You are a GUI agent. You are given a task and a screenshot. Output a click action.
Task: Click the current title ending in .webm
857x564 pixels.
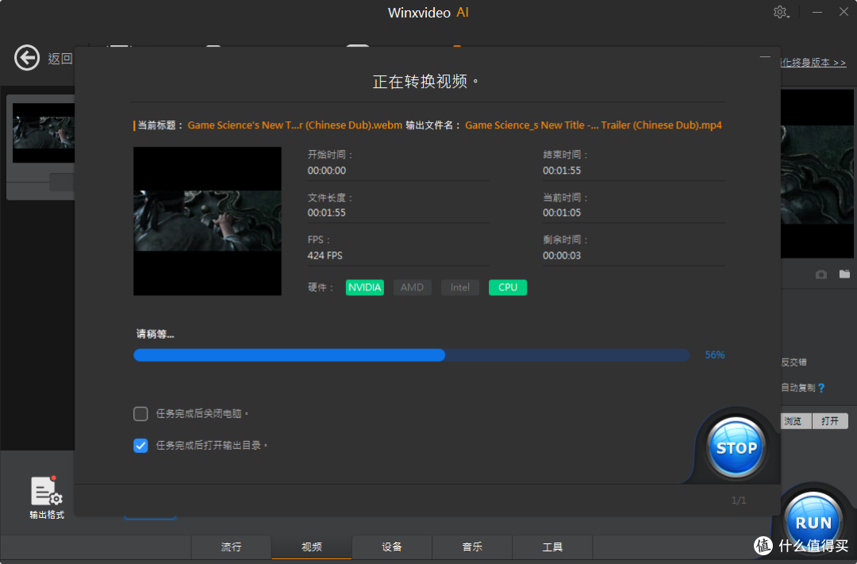[x=294, y=125]
